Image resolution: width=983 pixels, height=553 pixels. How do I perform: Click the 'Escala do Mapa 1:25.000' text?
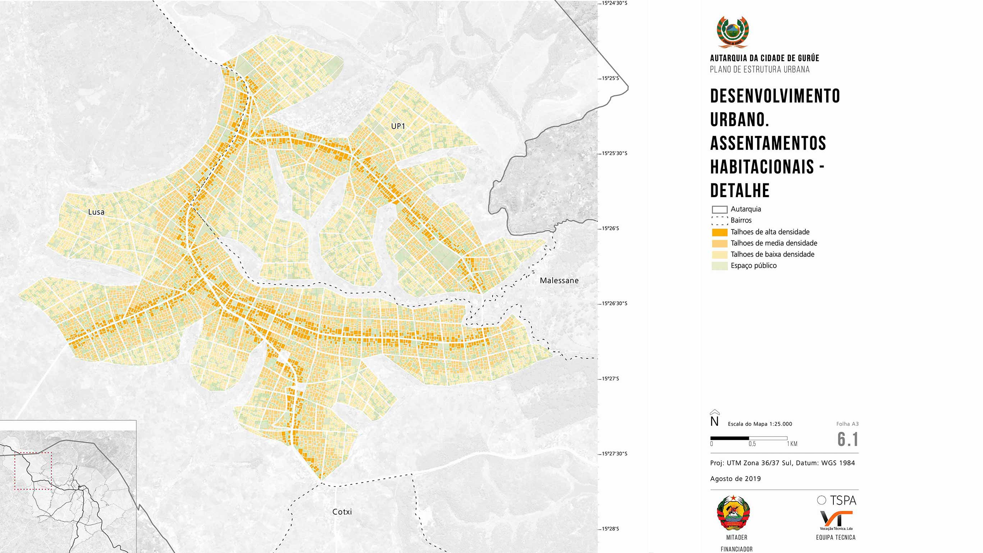tap(760, 424)
